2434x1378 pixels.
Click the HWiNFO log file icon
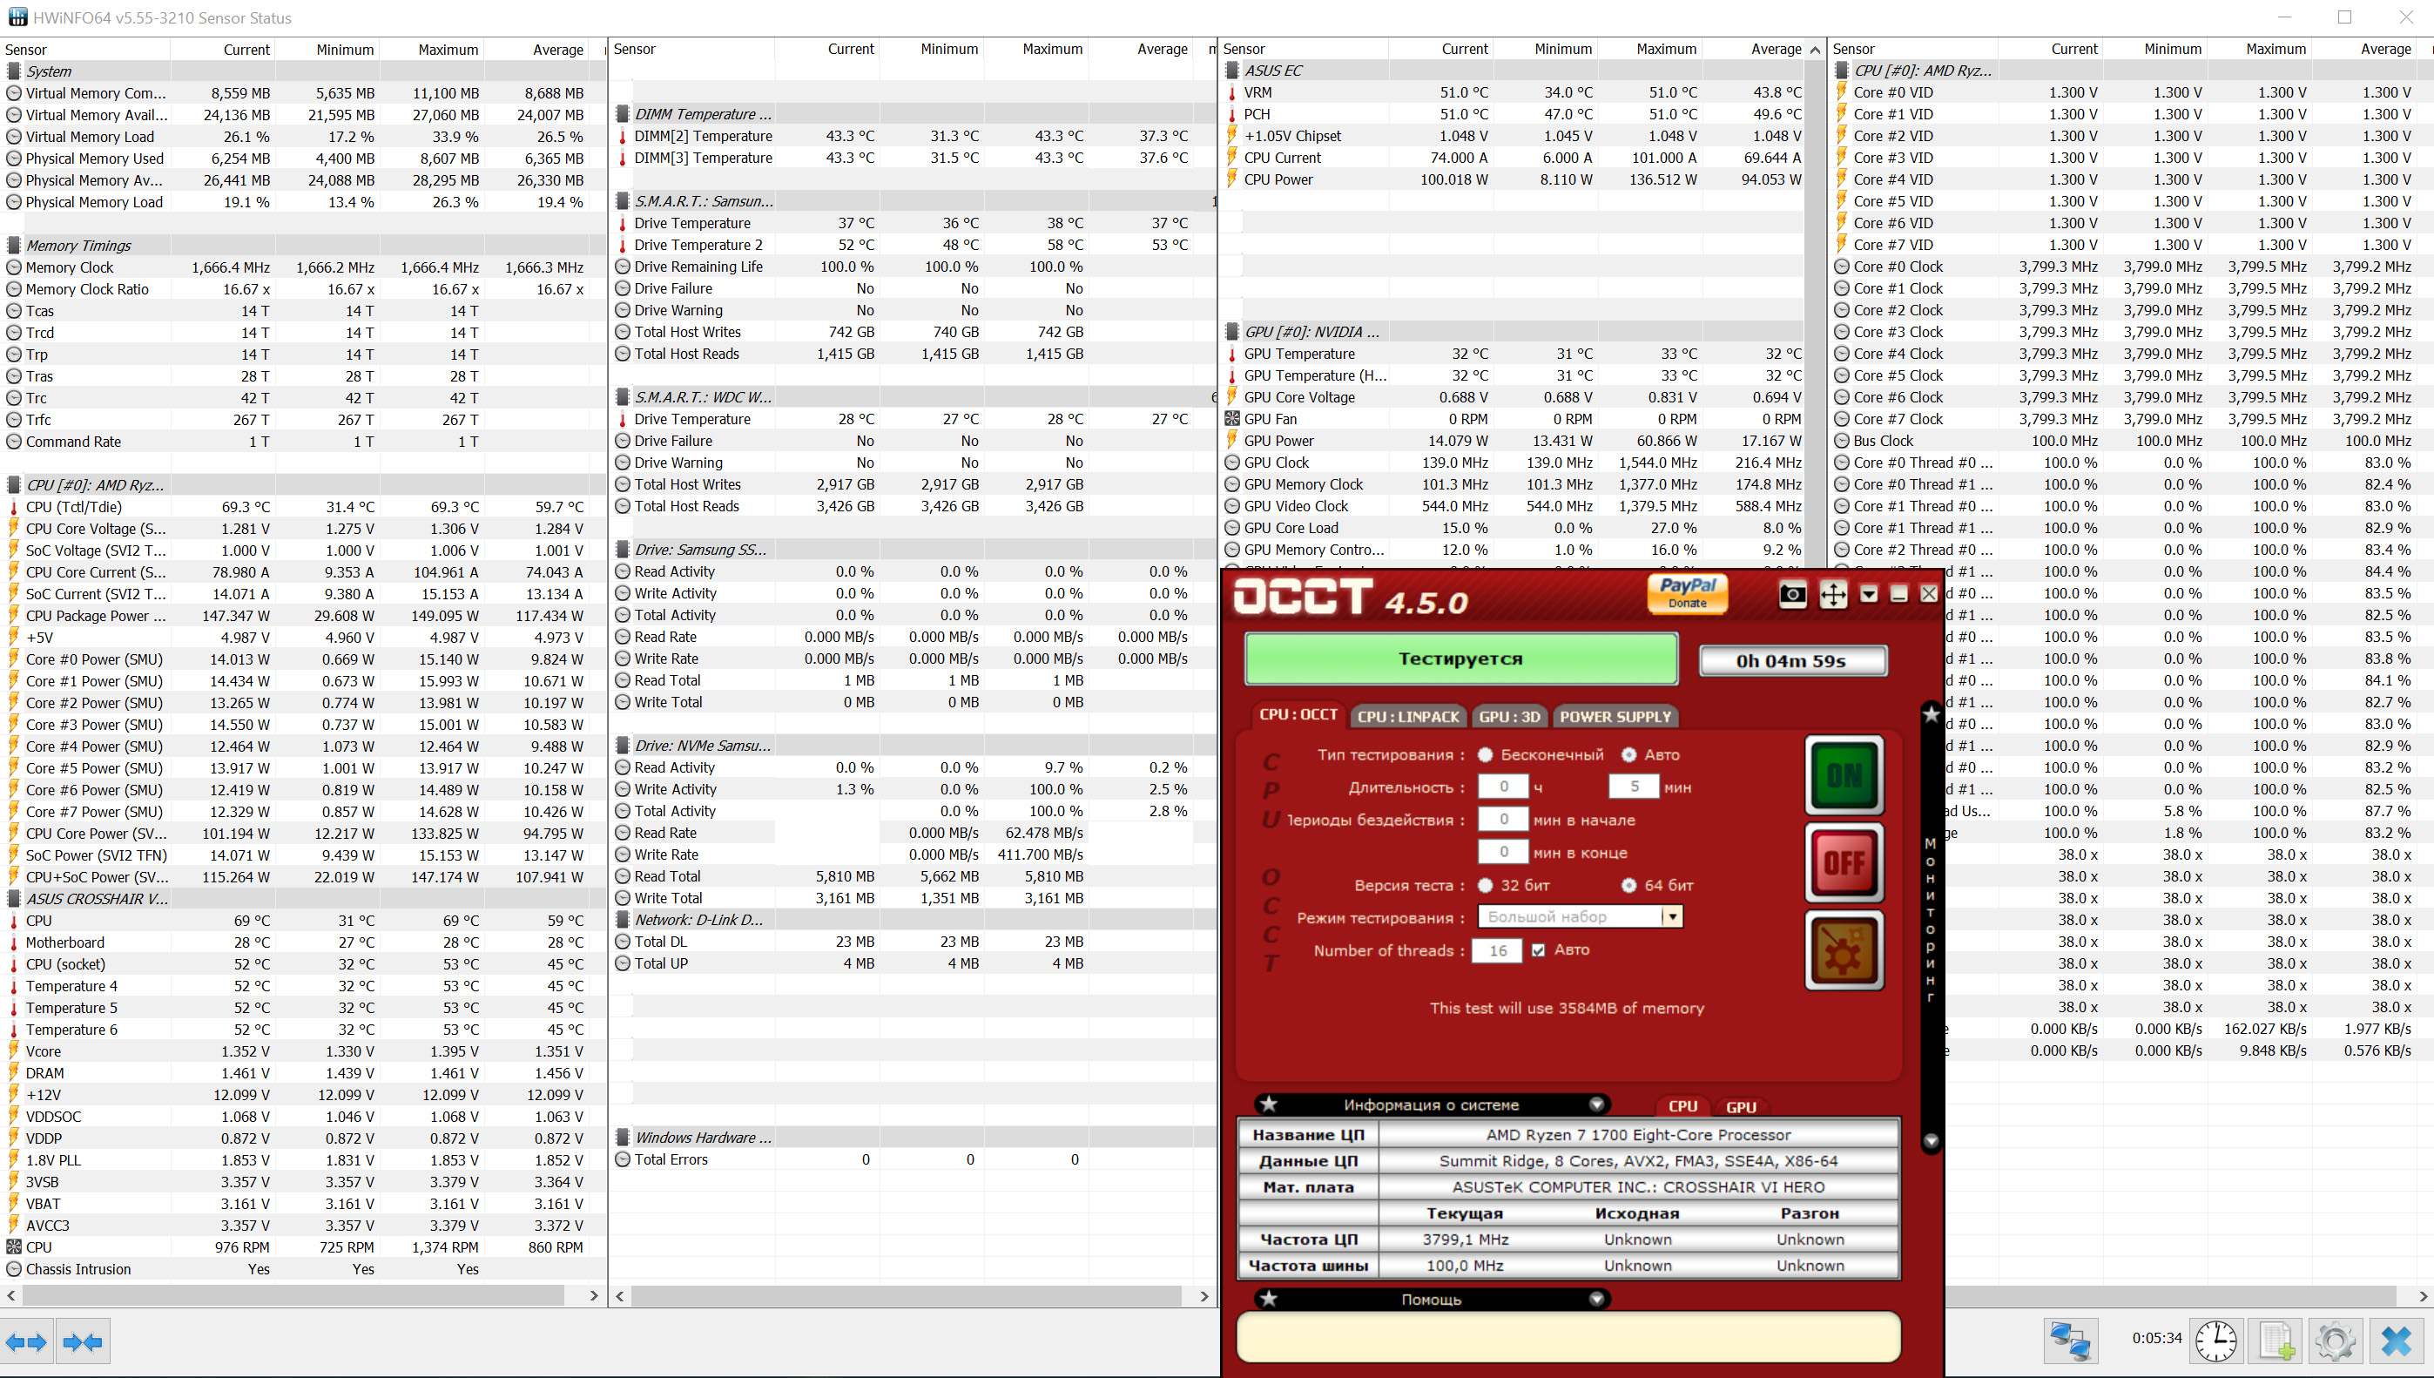coord(2276,1341)
